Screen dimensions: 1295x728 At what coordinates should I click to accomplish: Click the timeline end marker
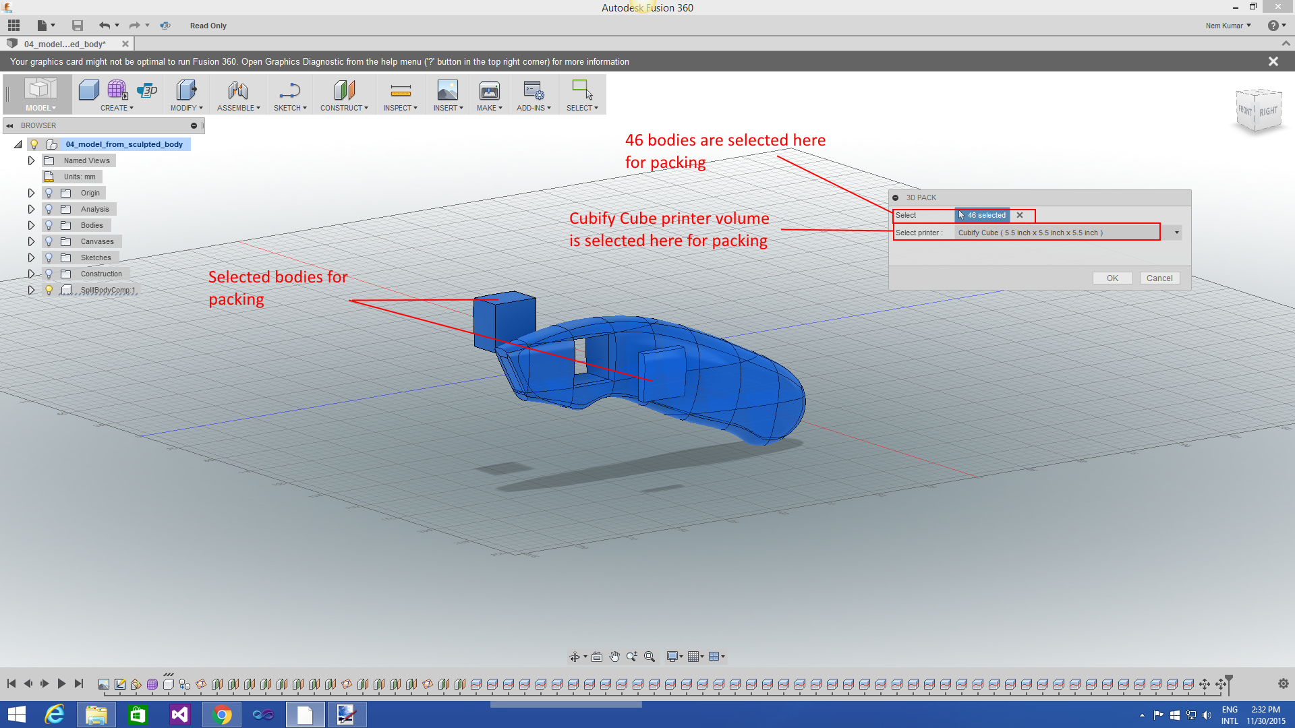(1229, 682)
